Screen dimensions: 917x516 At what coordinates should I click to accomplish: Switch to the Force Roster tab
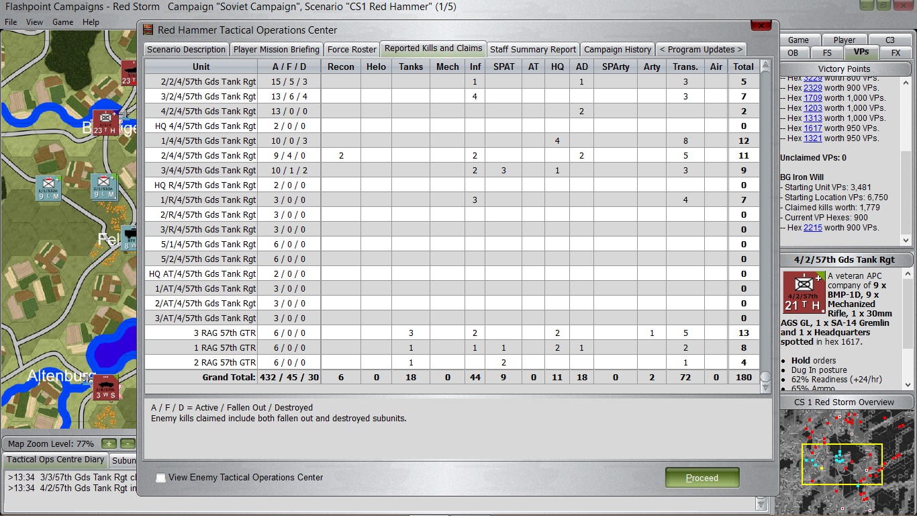tap(352, 50)
